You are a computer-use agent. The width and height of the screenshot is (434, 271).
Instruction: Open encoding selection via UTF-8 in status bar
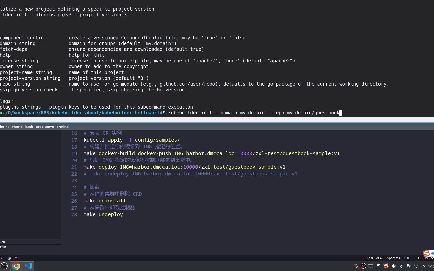[x=408, y=258]
